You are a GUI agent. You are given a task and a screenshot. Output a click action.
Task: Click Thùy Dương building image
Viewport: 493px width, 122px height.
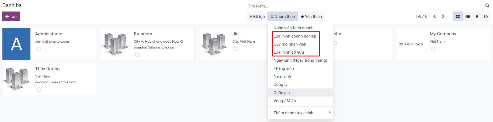click(17, 79)
